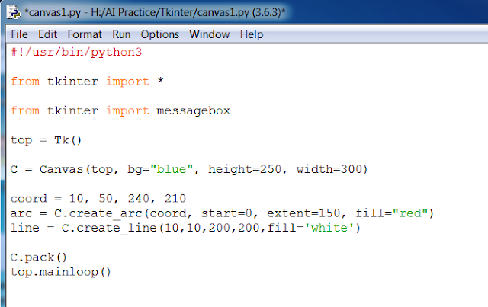Click the line 'from tkinter import *'
The width and height of the screenshot is (488, 307).
coord(87,82)
